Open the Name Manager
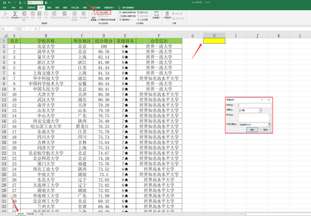This screenshot has height=216, width=311. coord(93,16)
